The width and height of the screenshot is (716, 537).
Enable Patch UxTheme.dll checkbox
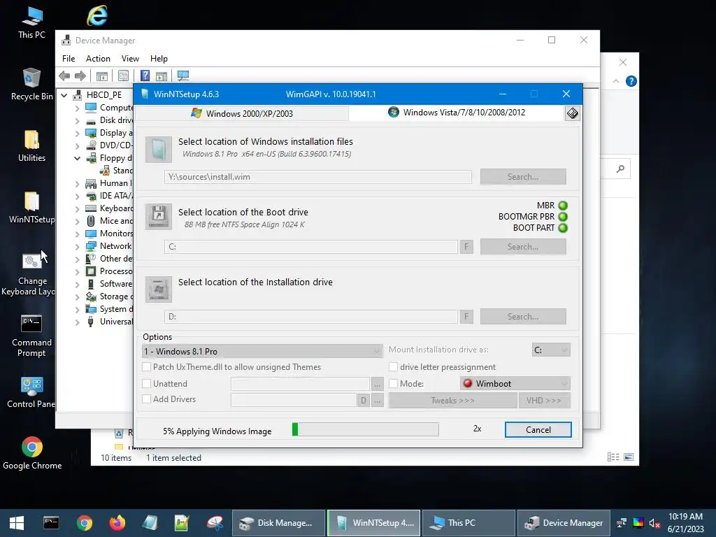pos(147,366)
